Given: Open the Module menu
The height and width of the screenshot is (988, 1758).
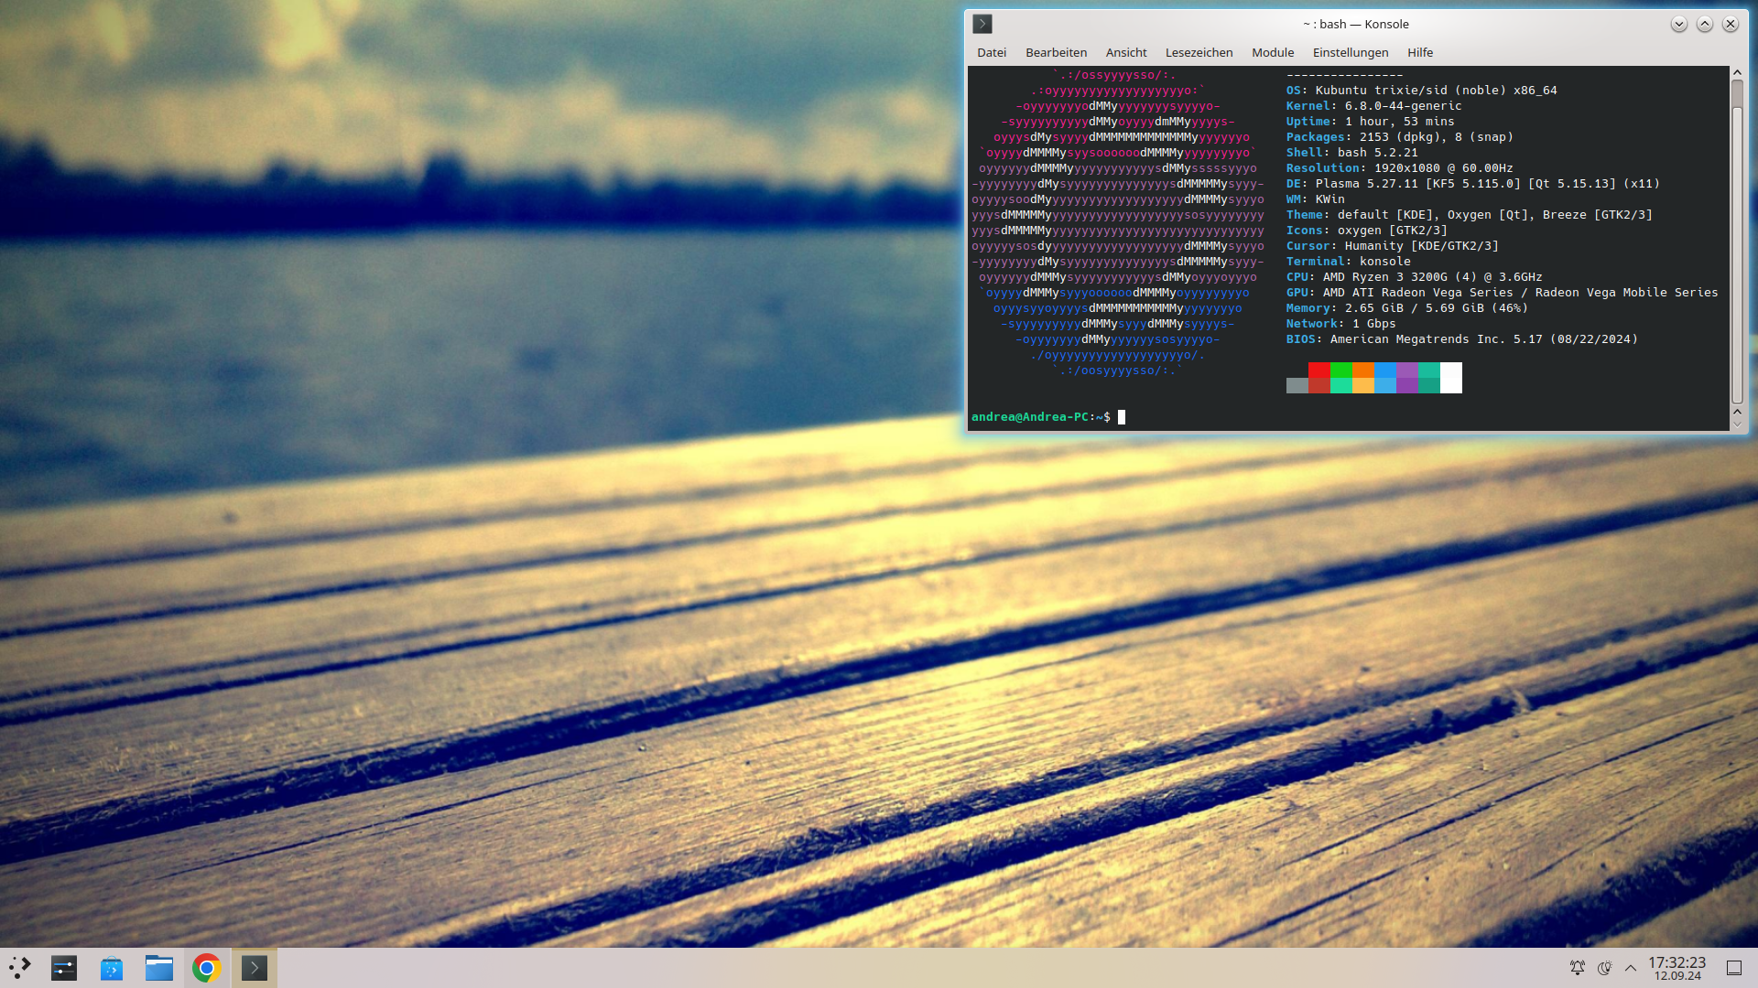Looking at the screenshot, I should [1273, 52].
